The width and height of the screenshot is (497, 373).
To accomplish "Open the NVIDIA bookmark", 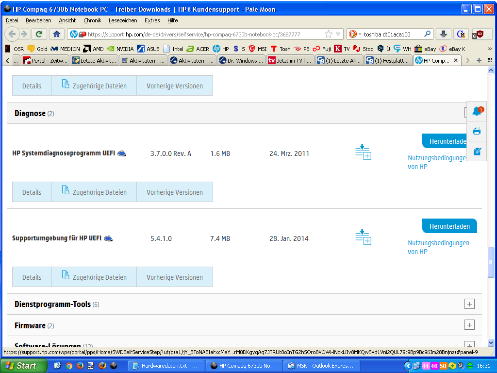I will click(x=120, y=49).
